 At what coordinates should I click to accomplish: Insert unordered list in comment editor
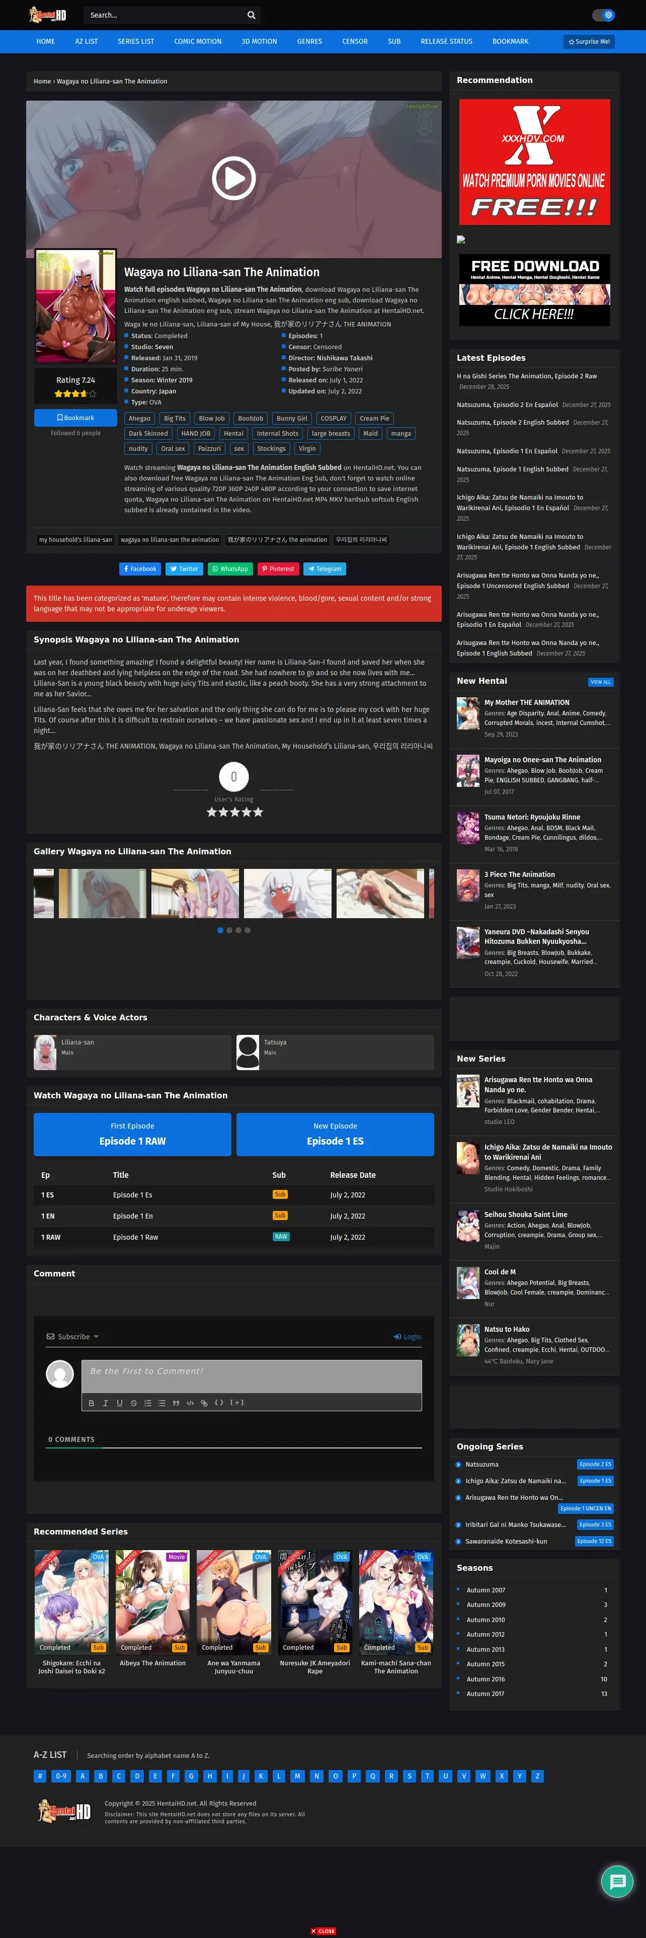tap(161, 1403)
